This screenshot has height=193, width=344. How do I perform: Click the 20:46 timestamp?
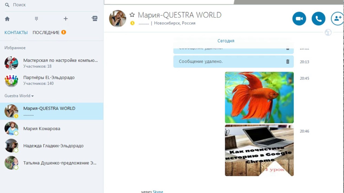pos(304,131)
